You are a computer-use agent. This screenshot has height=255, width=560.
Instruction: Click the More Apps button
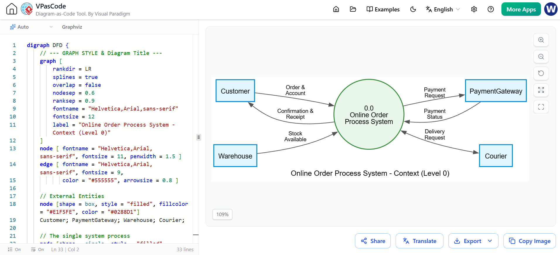pyautogui.click(x=521, y=9)
